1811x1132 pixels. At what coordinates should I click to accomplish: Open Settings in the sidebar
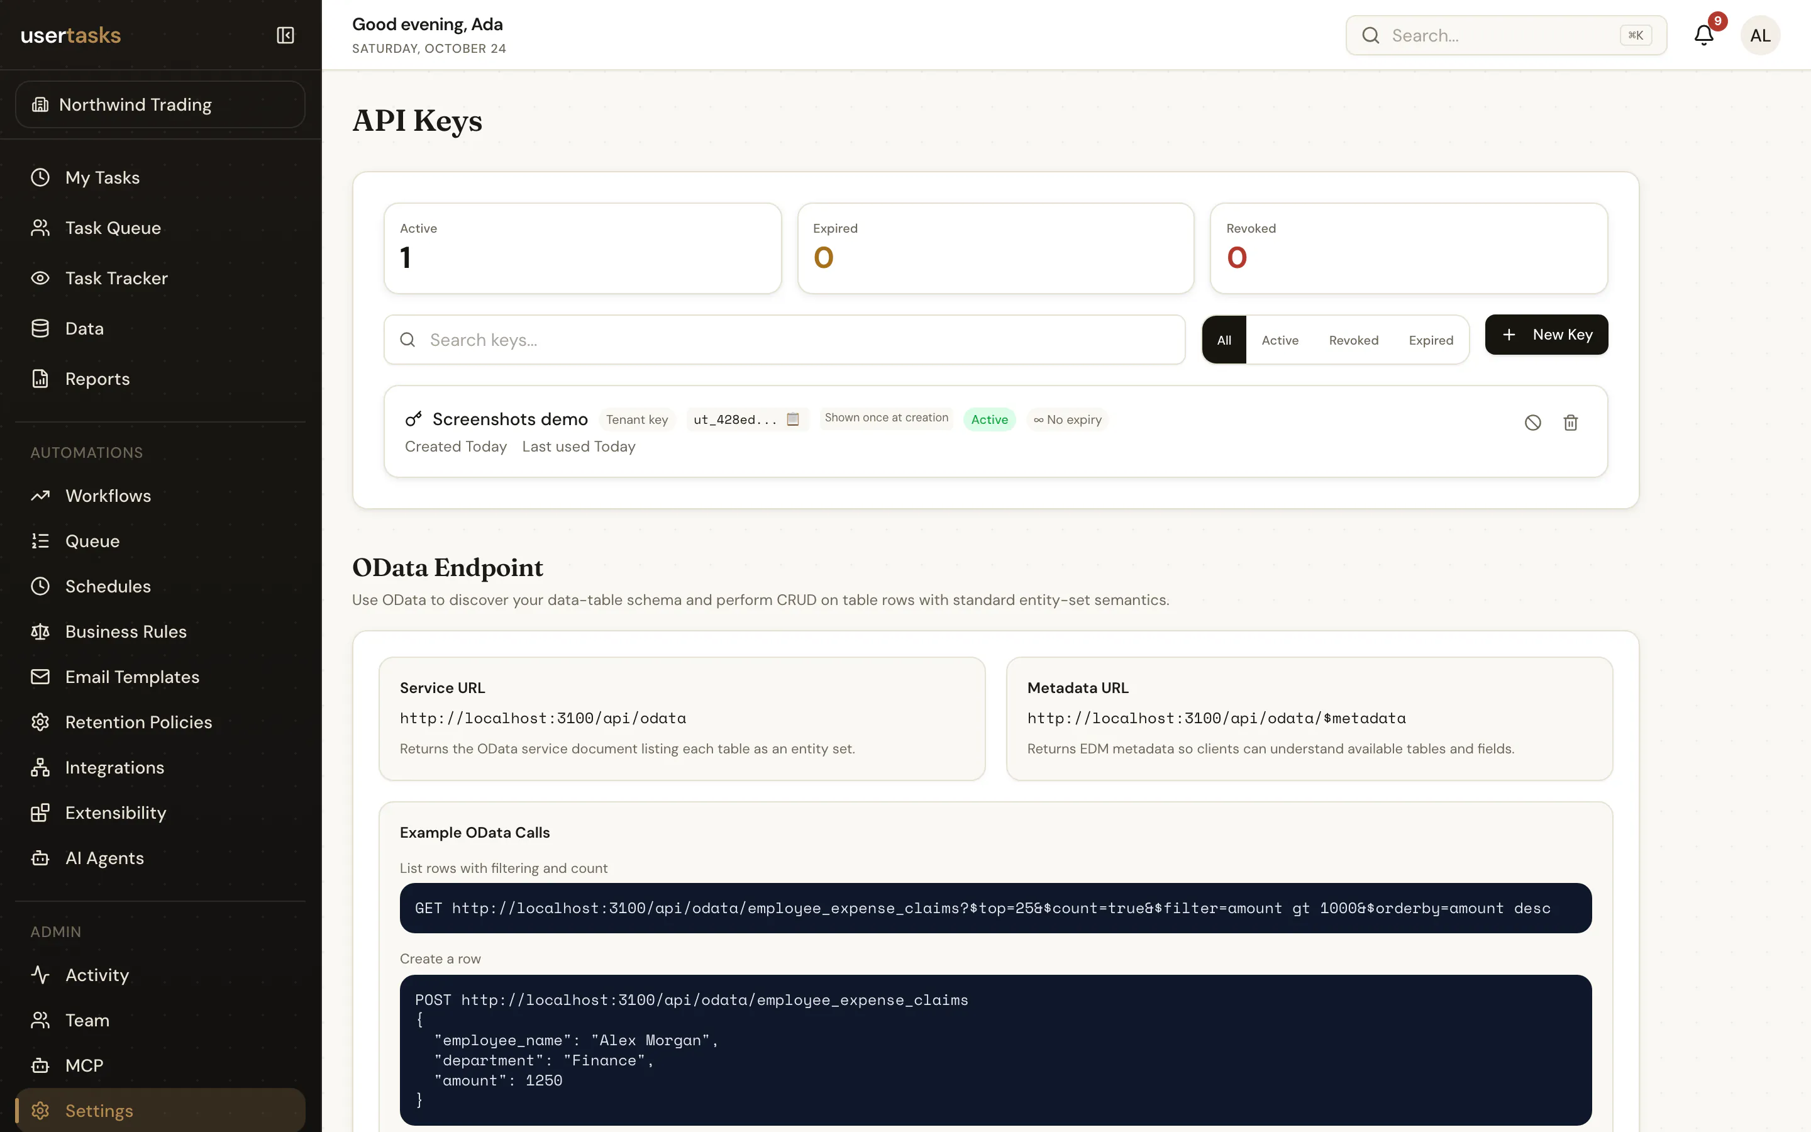click(x=160, y=1110)
